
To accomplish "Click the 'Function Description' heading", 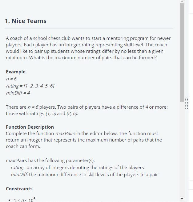I will coord(30,127).
